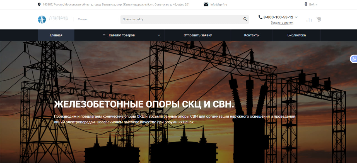Click the login door icon
Viewport: 357px width, 163px height.
305,4
